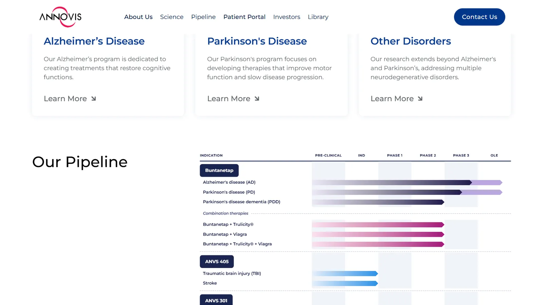Screen dimensions: 543x305
Task: Open the Pipeline nav item
Action: (x=203, y=17)
